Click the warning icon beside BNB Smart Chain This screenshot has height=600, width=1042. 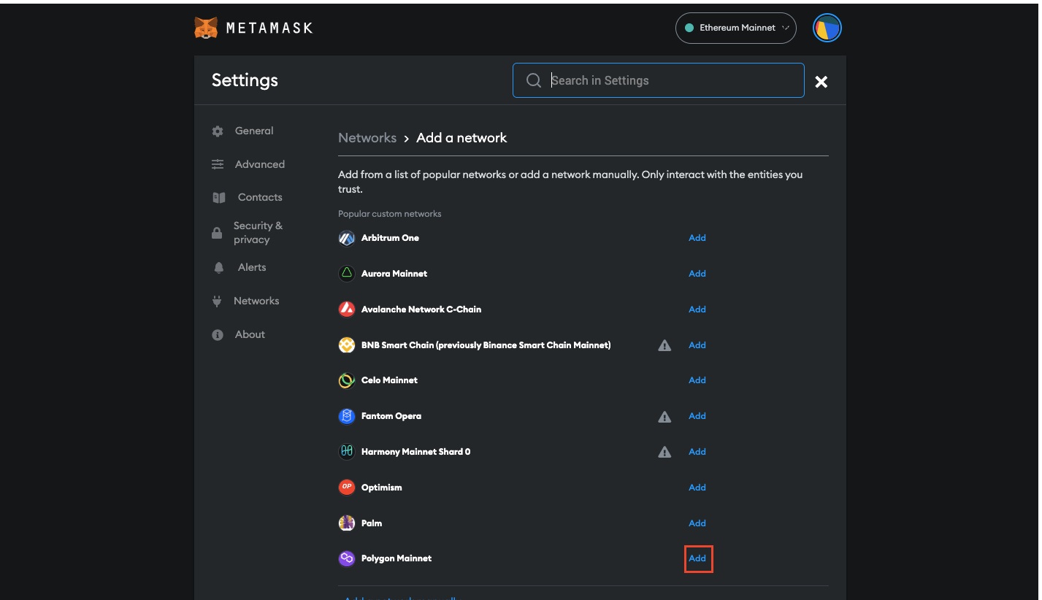[664, 345]
